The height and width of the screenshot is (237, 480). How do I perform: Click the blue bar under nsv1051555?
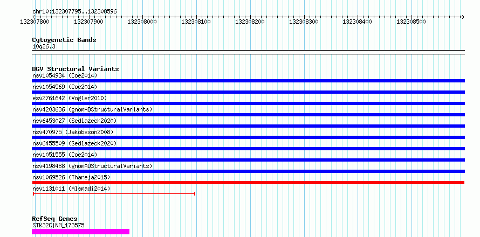point(248,160)
